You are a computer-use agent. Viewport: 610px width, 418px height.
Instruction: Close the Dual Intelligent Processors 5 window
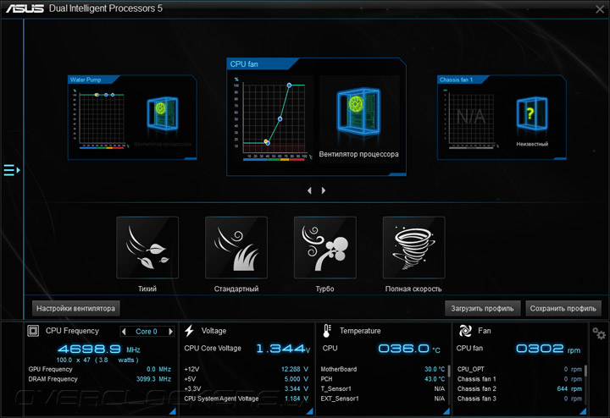(x=600, y=9)
